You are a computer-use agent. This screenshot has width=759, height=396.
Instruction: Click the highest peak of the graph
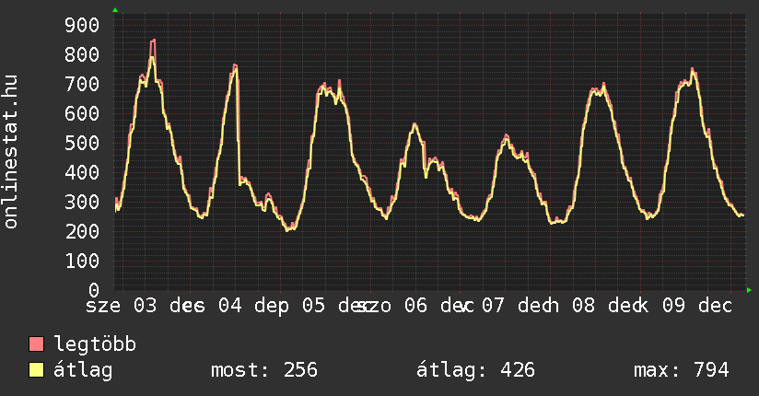click(x=153, y=41)
